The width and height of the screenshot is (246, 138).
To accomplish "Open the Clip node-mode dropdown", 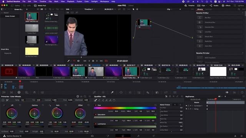I will (170, 9).
